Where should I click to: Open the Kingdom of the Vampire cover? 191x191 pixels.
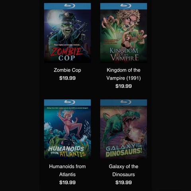pos(123,33)
